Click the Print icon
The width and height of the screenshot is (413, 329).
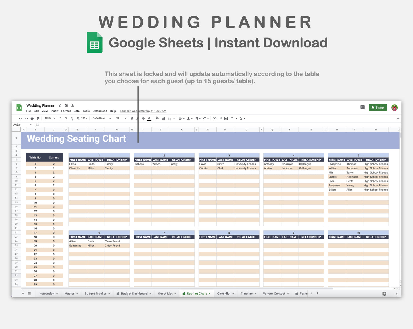tap(32, 118)
